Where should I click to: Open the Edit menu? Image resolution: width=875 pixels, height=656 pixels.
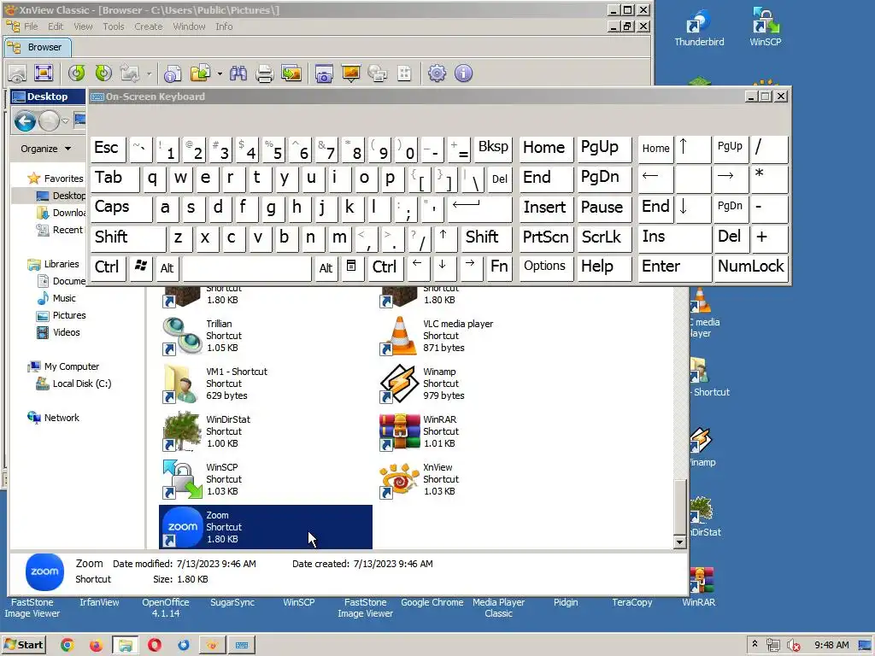(56, 26)
